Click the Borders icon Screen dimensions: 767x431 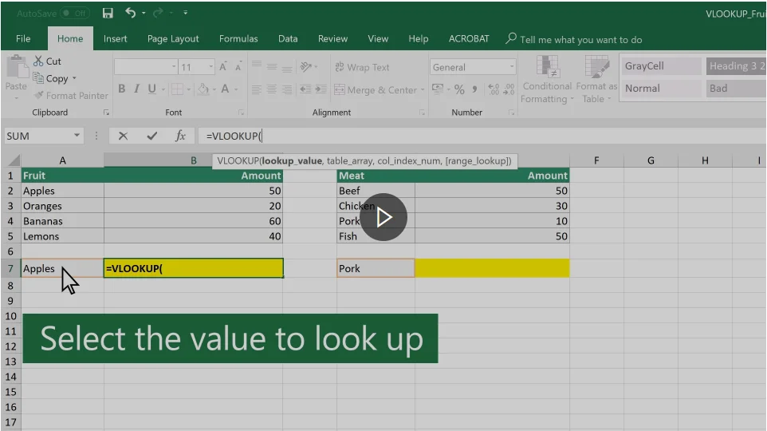tap(178, 89)
